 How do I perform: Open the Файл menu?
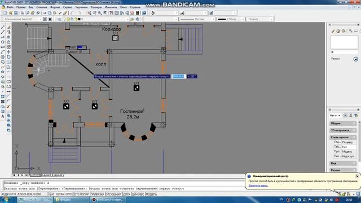tap(10, 7)
